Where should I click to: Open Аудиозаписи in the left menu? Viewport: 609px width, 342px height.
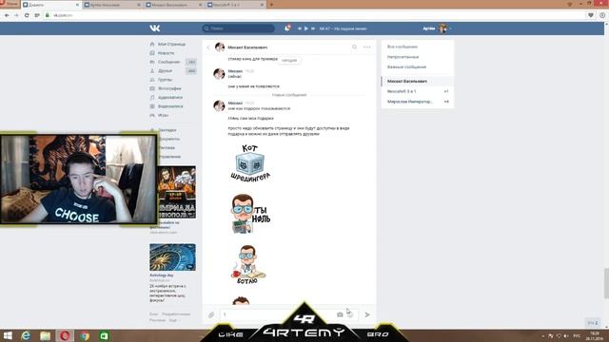point(170,98)
